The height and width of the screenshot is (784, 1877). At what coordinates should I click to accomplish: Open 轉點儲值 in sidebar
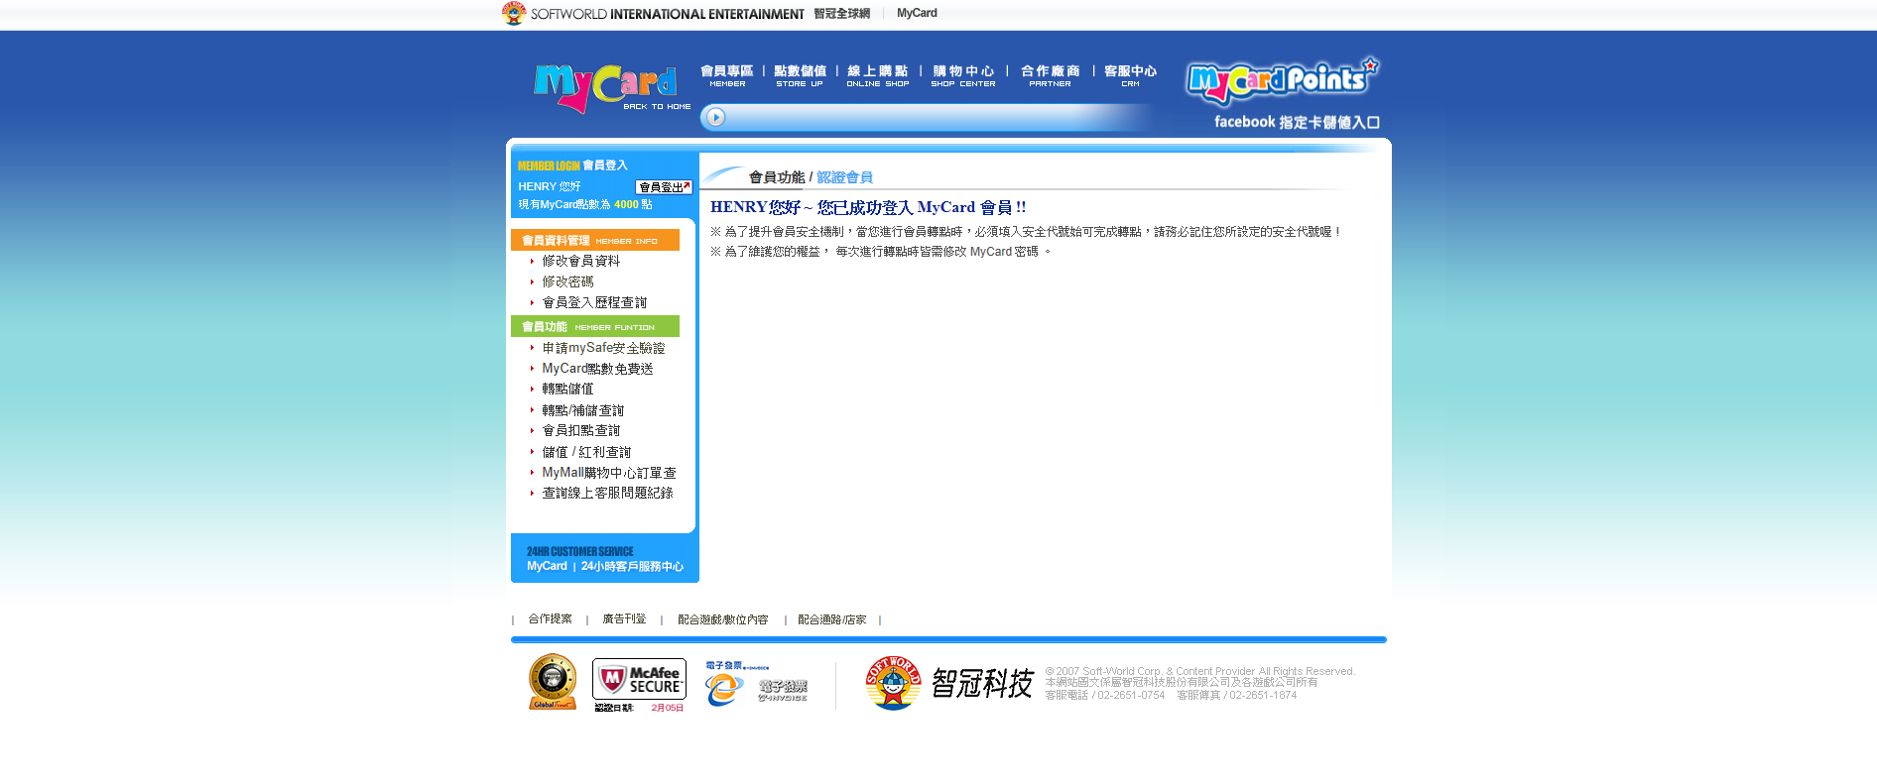pos(567,390)
